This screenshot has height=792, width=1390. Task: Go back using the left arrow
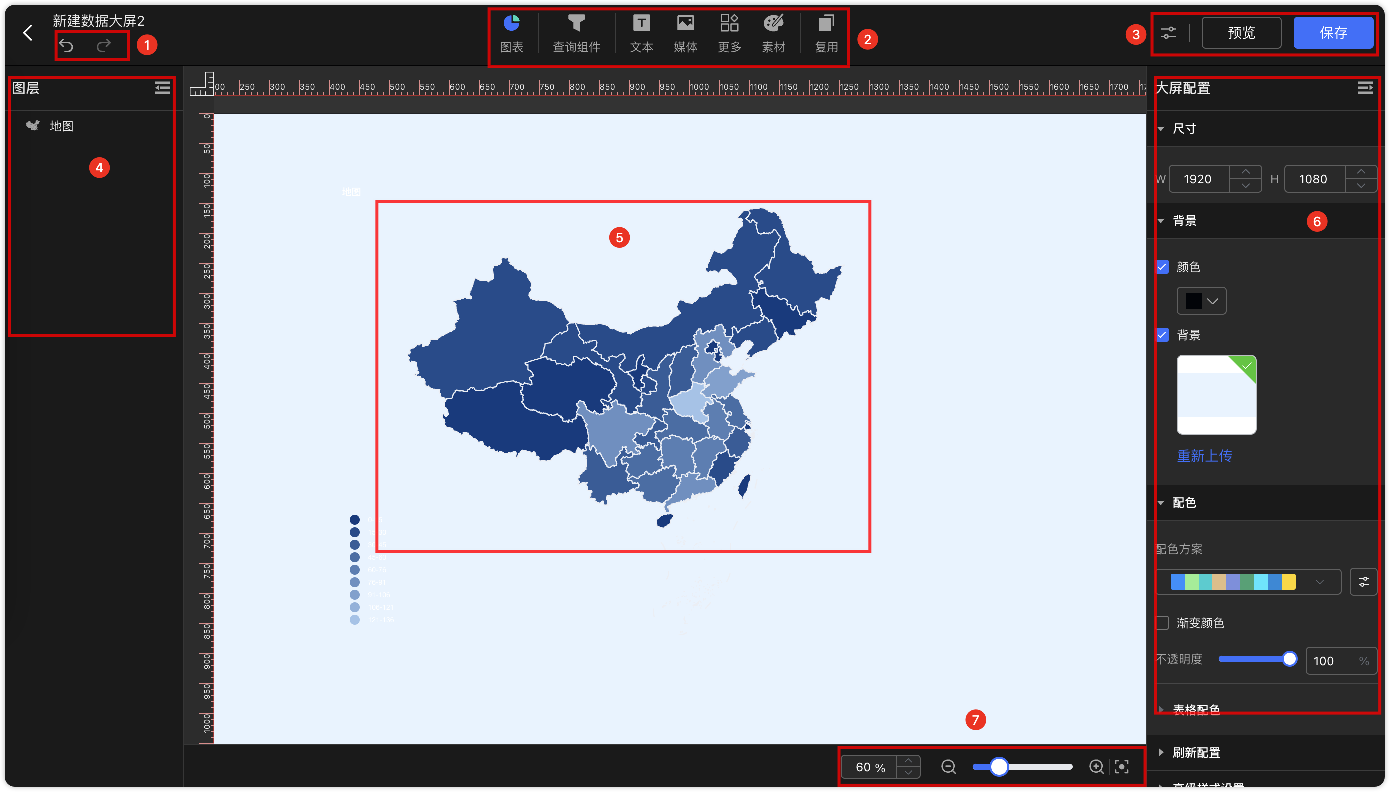28,33
